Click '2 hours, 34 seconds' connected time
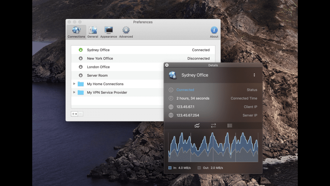The width and height of the screenshot is (330, 186). pyautogui.click(x=193, y=98)
